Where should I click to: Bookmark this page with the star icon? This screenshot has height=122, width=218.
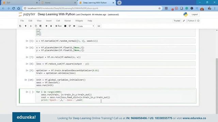point(159,8)
